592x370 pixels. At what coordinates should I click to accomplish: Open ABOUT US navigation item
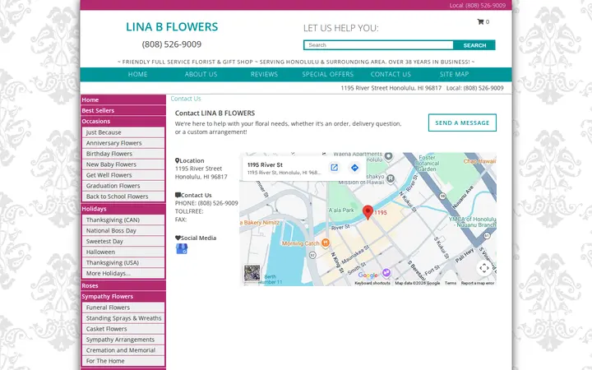(x=201, y=74)
